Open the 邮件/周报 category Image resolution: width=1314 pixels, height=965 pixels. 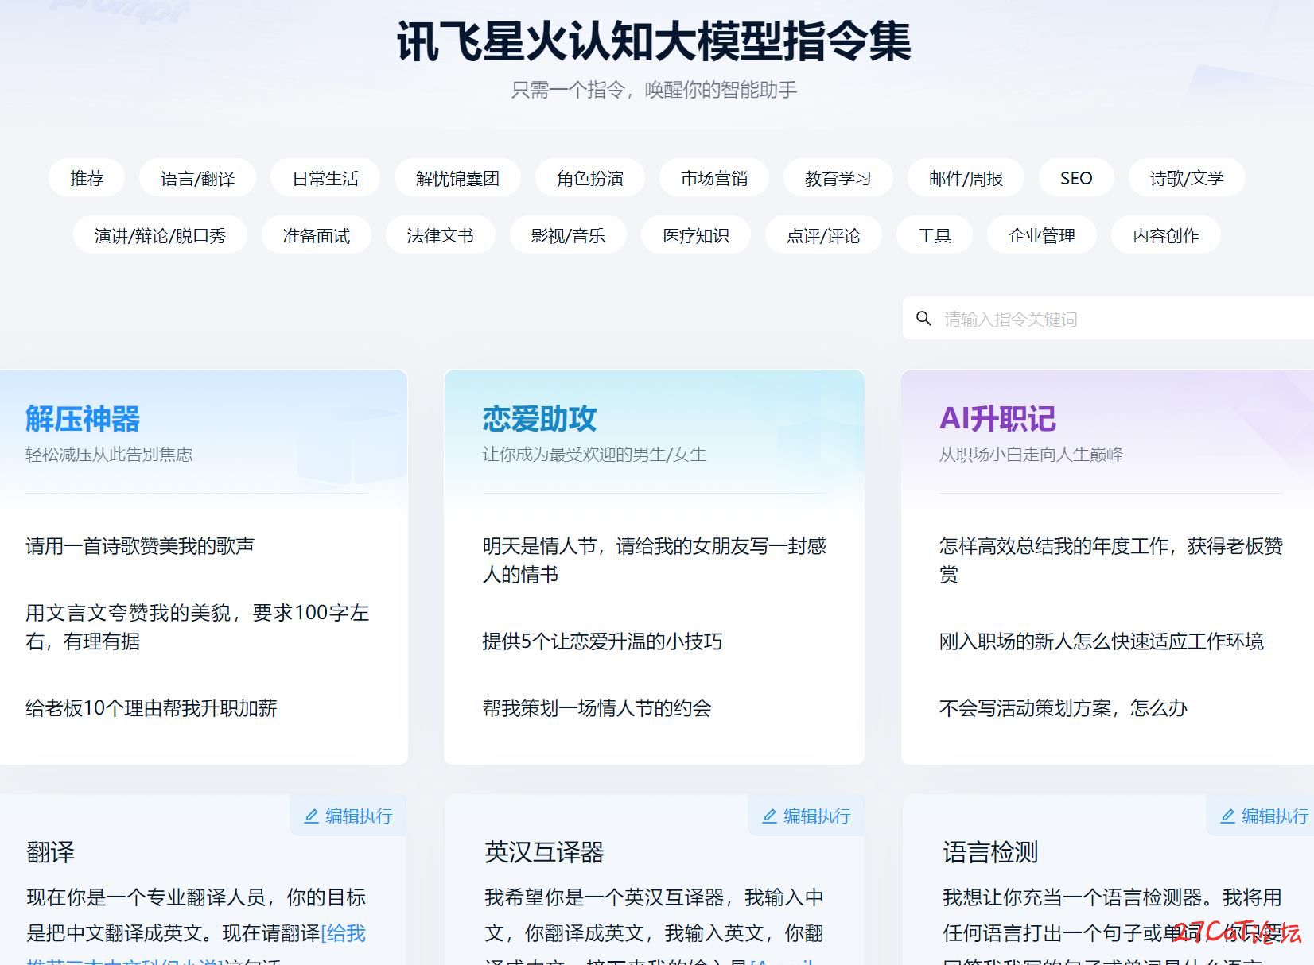[966, 178]
